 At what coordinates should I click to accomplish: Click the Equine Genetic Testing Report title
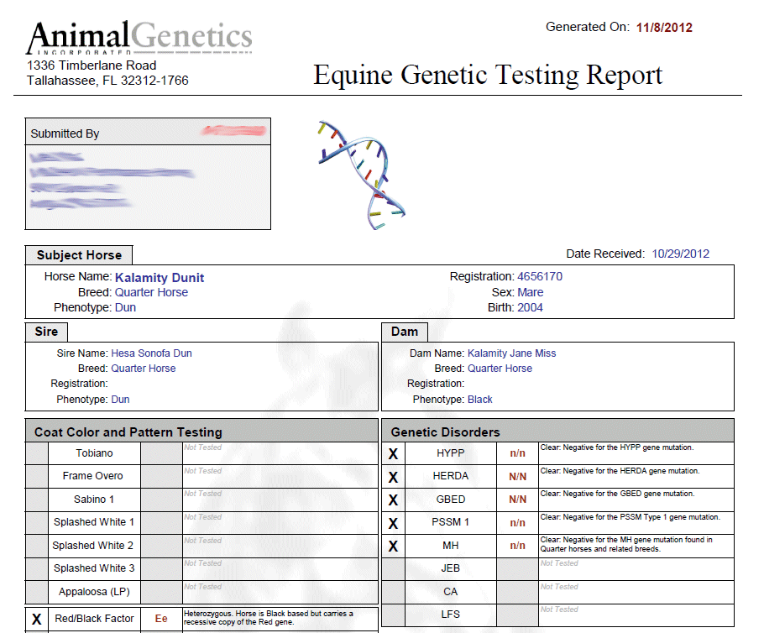coord(488,76)
